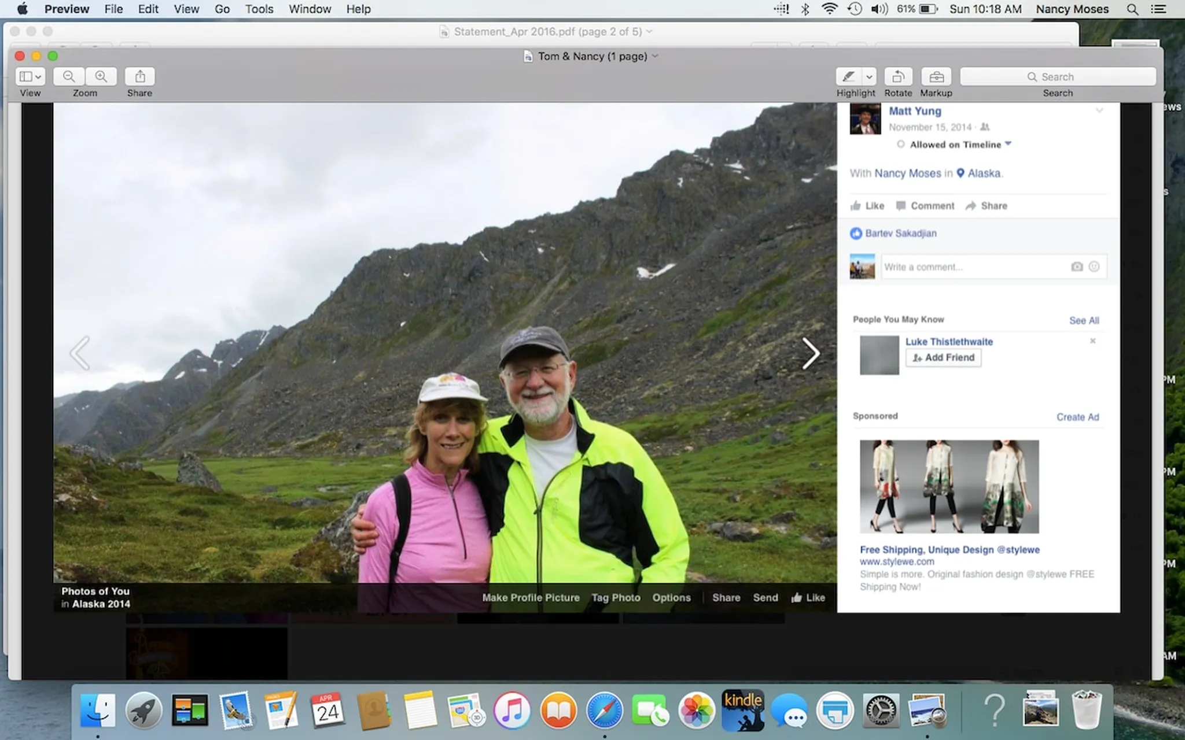Image resolution: width=1185 pixels, height=740 pixels.
Task: Open the Go menu
Action: [x=222, y=9]
